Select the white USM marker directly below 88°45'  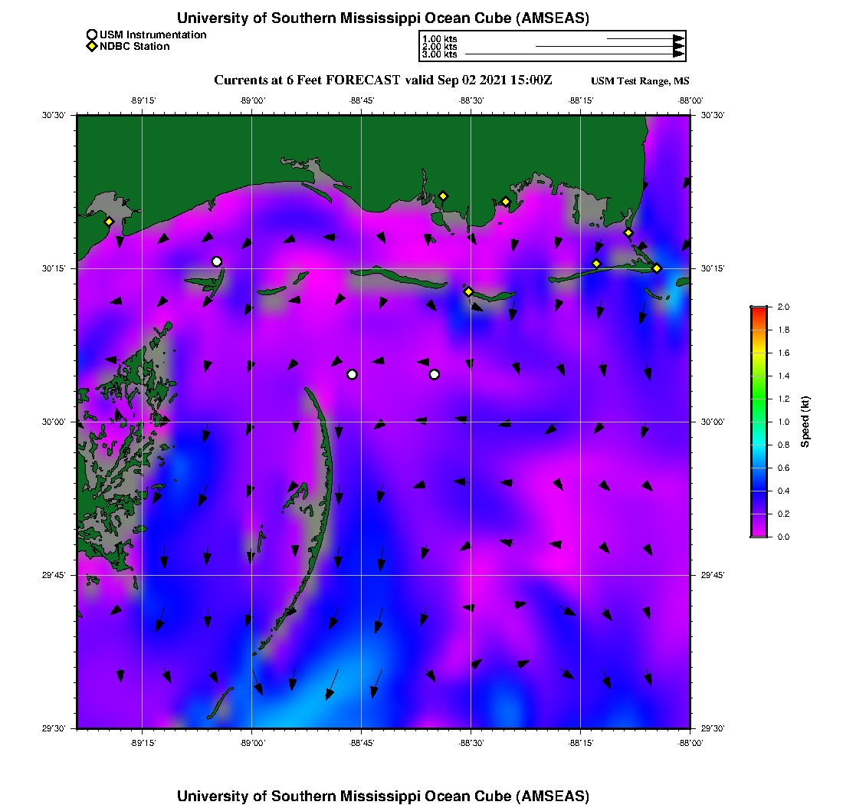point(352,374)
